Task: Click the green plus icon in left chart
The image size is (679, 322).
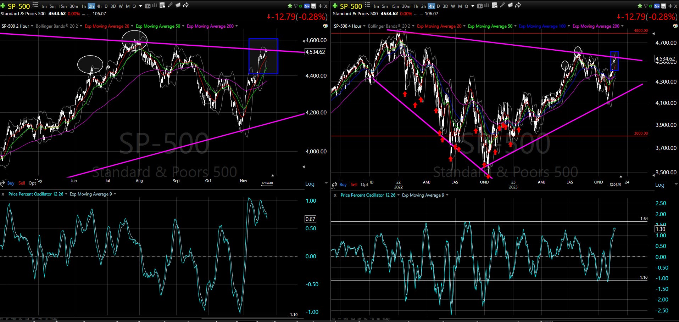Action: [3, 6]
